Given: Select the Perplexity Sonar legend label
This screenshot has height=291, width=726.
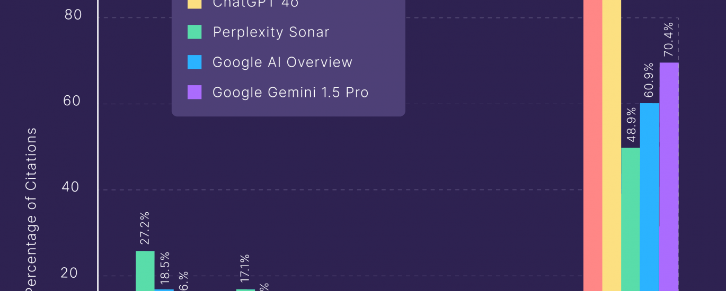Looking at the screenshot, I should [x=271, y=32].
